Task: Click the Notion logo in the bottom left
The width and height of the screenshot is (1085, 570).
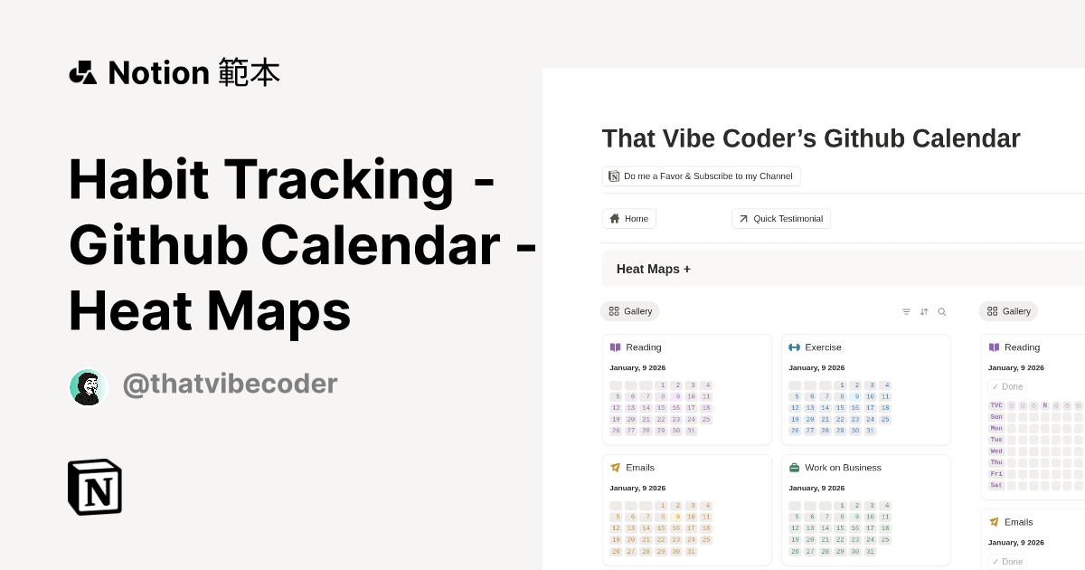Action: click(94, 487)
